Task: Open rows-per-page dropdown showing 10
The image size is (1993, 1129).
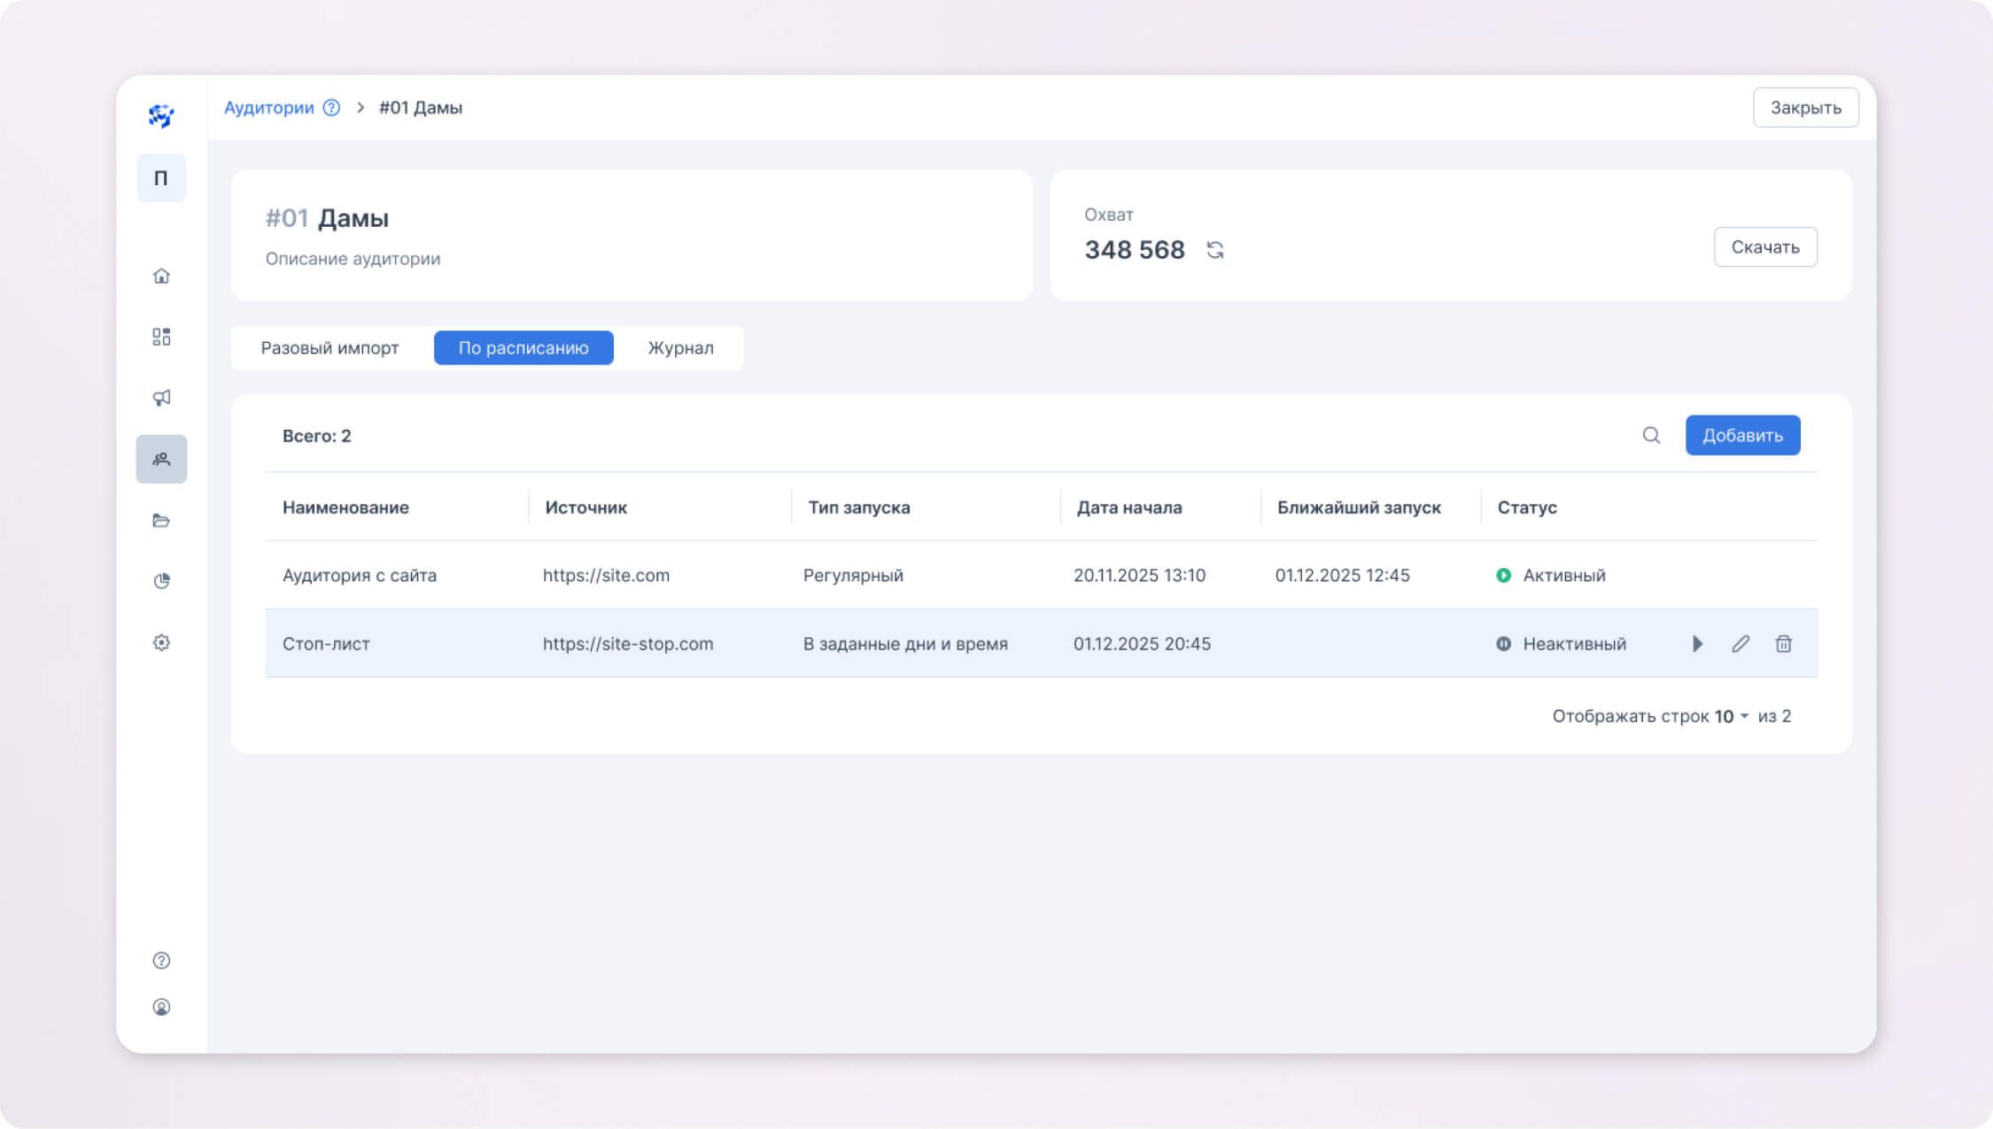Action: click(1732, 716)
